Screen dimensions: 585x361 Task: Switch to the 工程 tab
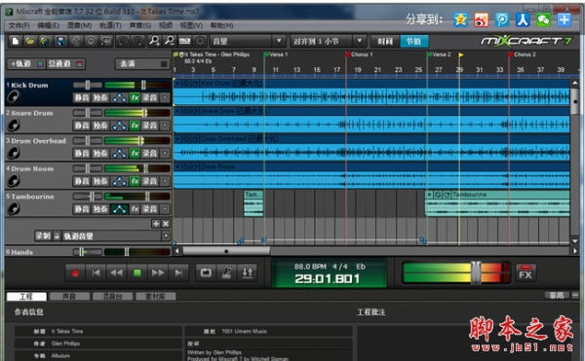tap(26, 296)
